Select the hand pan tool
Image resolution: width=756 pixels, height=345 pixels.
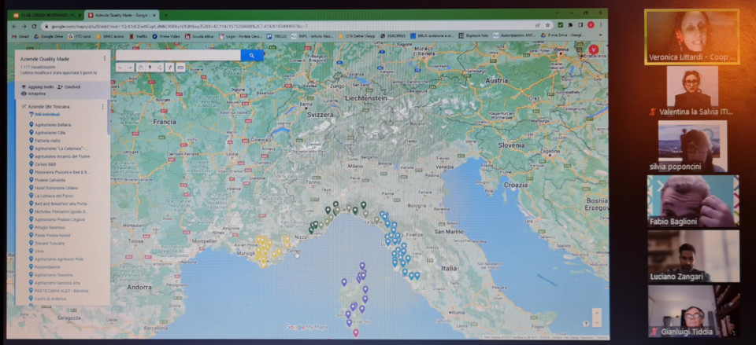point(140,68)
